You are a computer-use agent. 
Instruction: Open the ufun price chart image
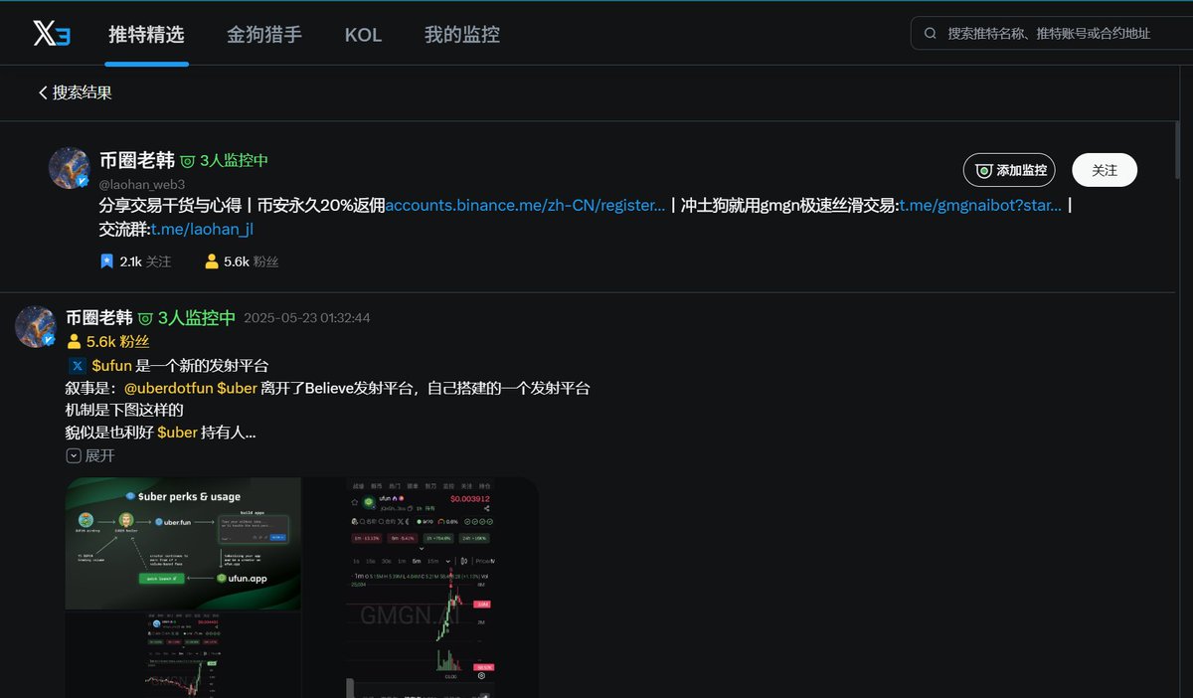coord(422,588)
